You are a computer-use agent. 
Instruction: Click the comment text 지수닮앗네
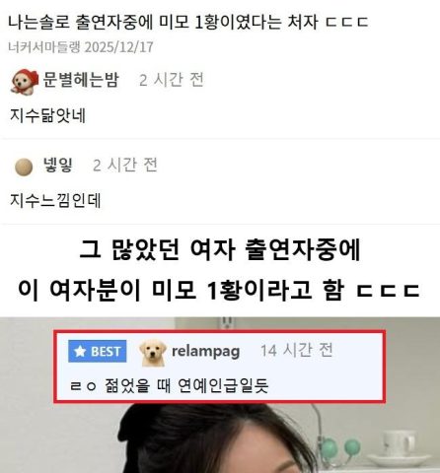click(x=48, y=115)
